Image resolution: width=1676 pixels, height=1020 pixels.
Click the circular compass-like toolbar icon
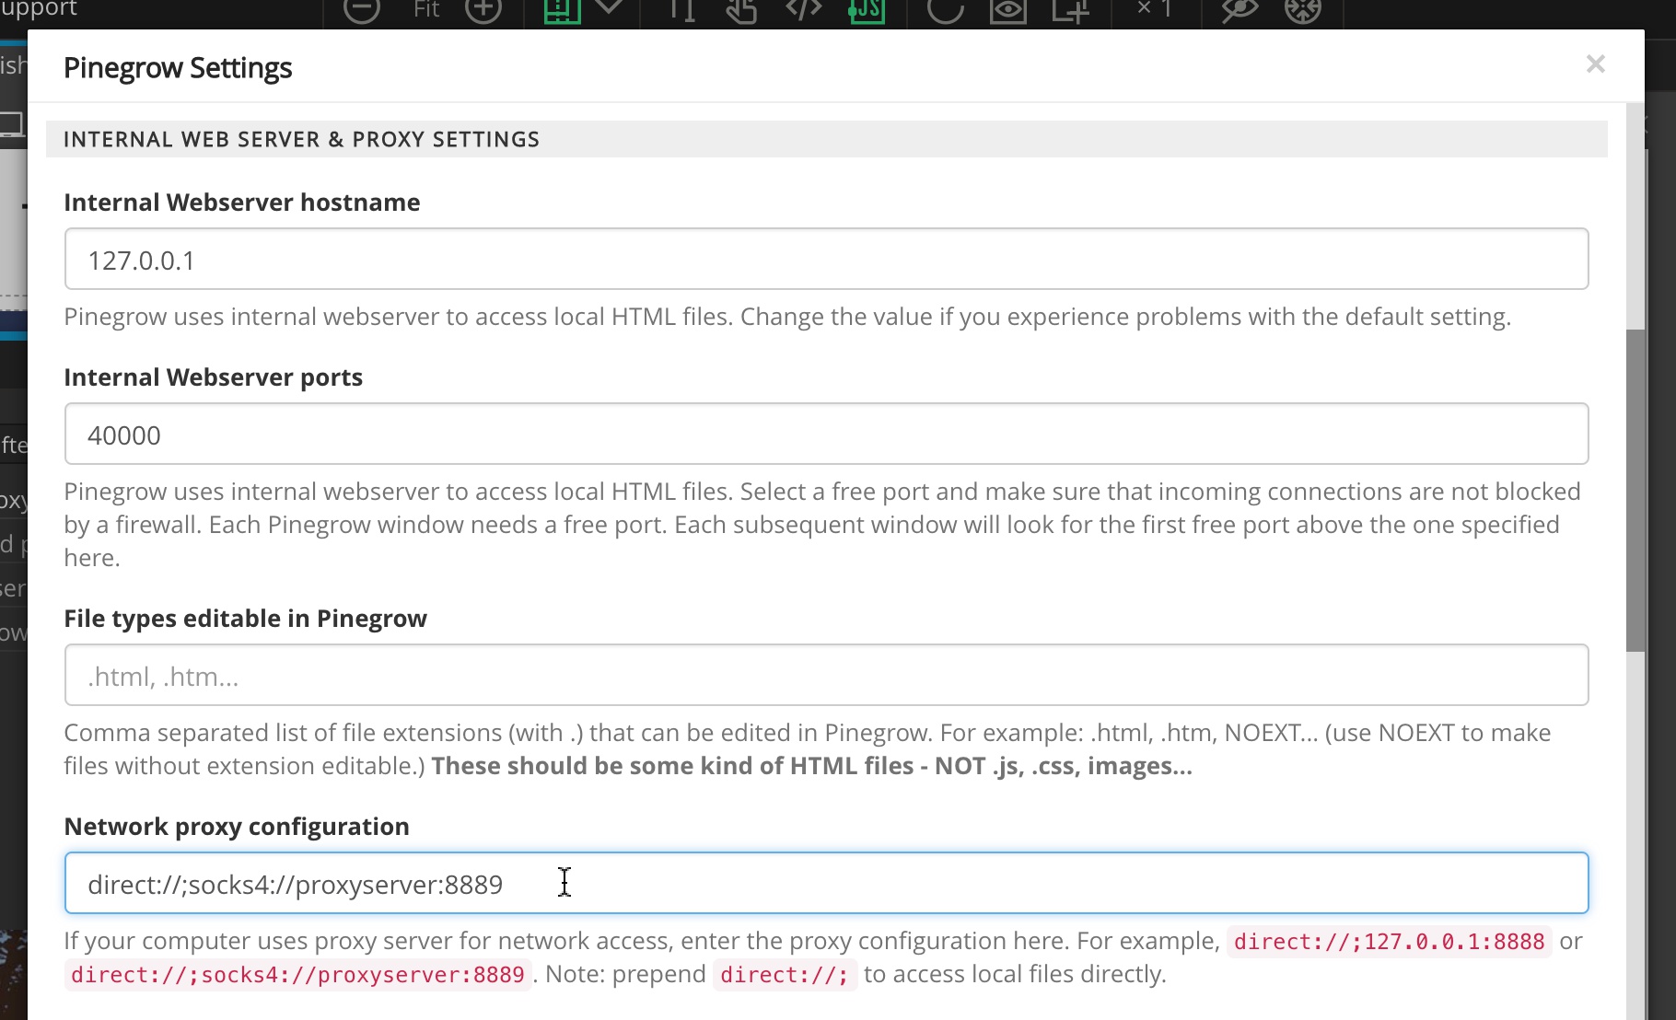pos(1303,9)
